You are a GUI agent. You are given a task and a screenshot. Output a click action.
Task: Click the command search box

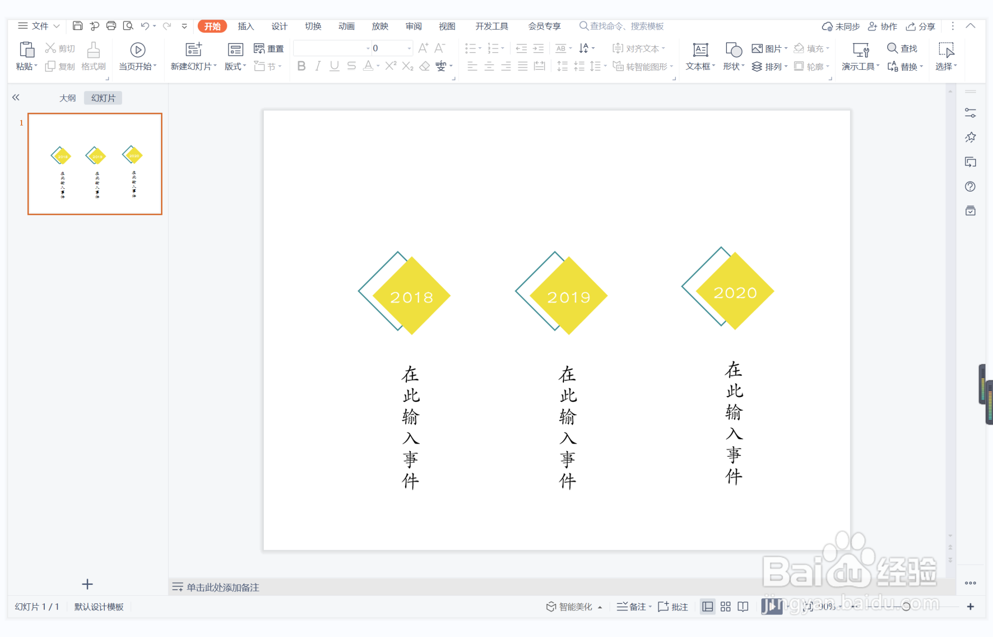point(622,26)
